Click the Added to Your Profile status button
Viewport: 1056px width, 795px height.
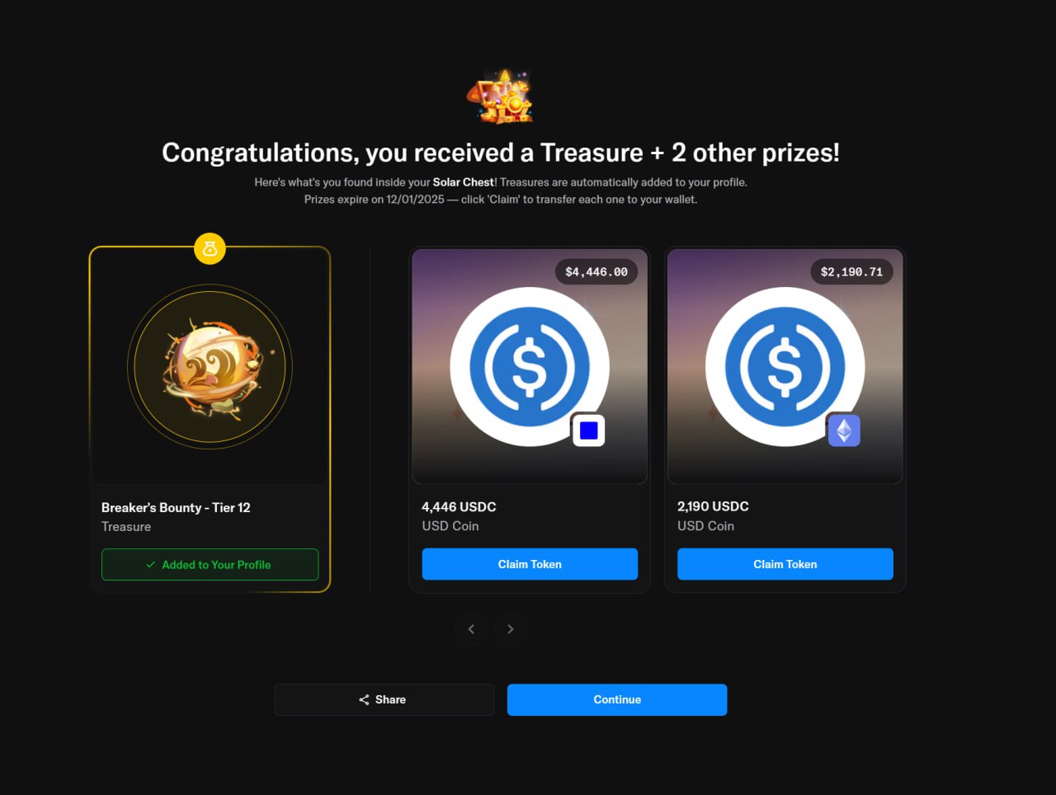tap(210, 565)
